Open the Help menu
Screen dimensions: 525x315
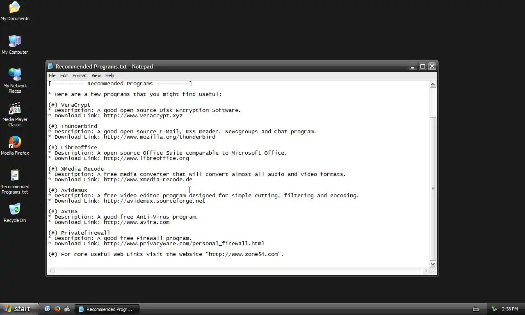110,75
